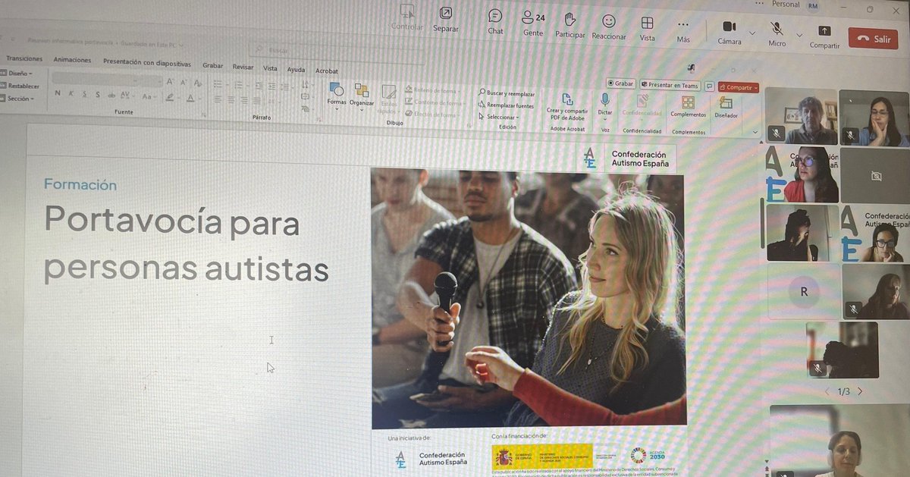Image resolution: width=910 pixels, height=477 pixels.
Task: Open the Organizar arrange menu
Action: (x=362, y=96)
